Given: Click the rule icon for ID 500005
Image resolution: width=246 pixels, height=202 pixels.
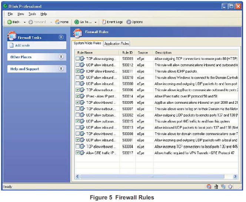Looking at the screenshot, I should (x=82, y=102).
